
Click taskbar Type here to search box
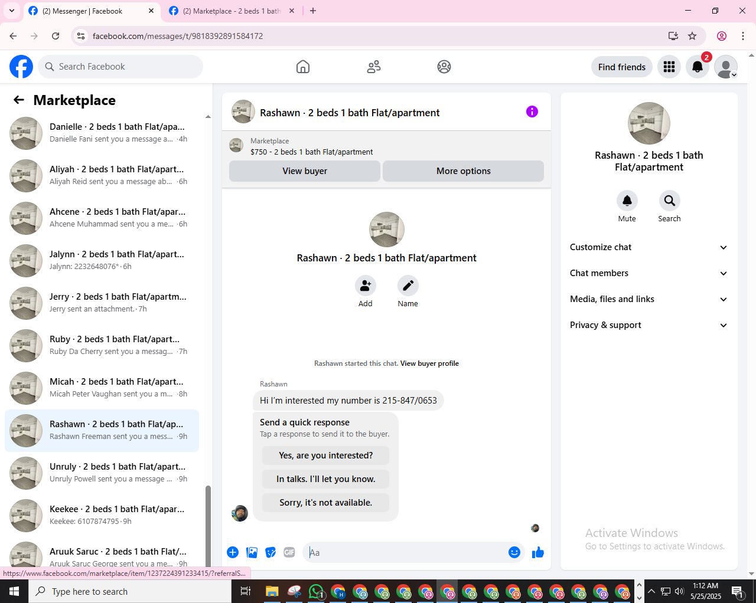point(130,591)
